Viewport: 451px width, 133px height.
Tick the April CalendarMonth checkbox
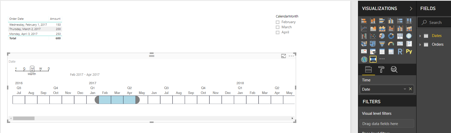click(278, 32)
